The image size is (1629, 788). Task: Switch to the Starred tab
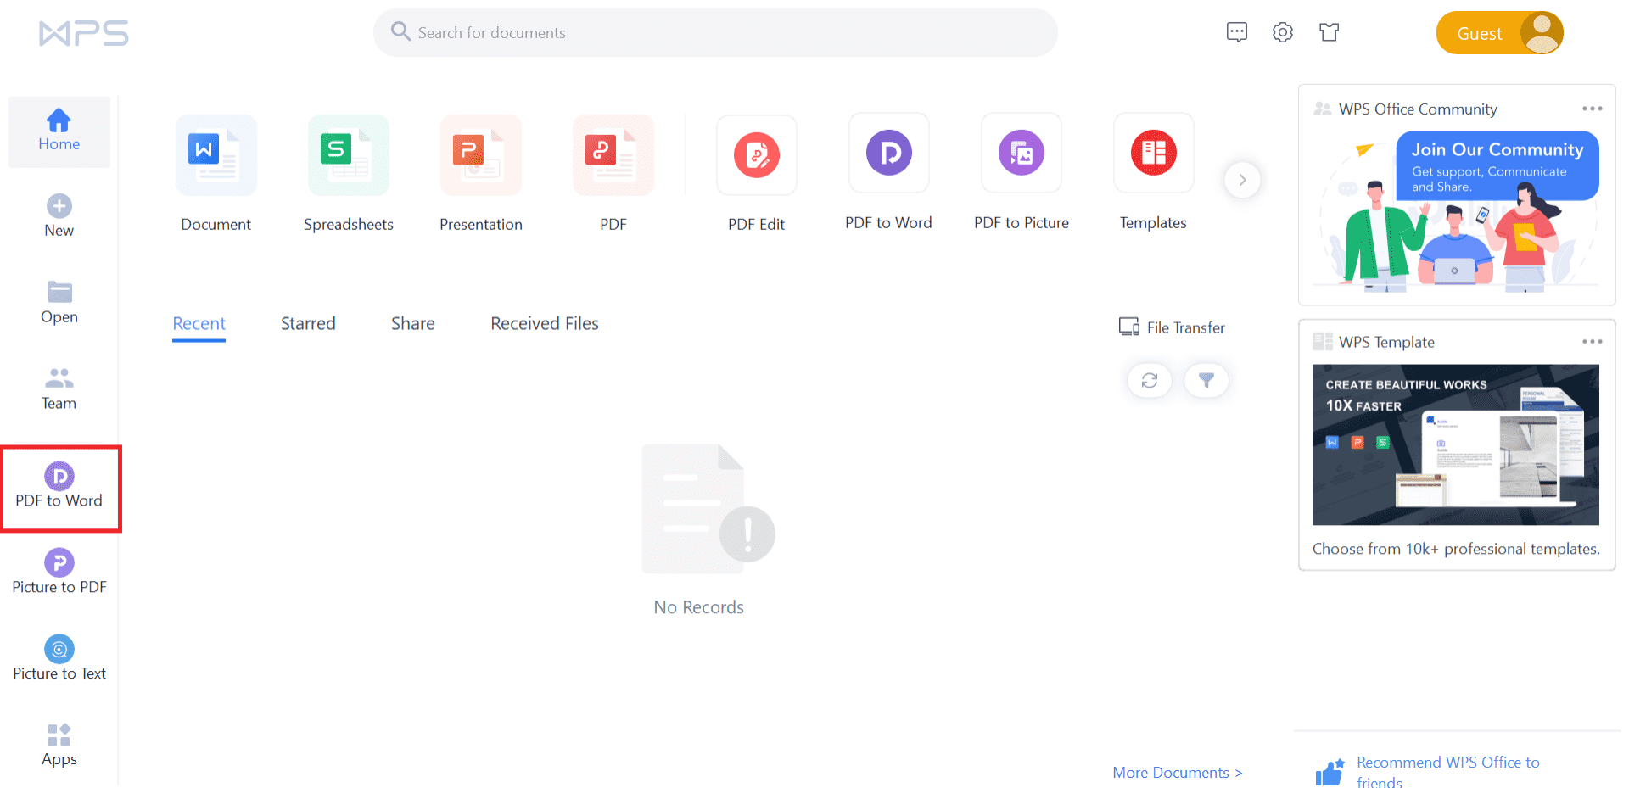(308, 324)
